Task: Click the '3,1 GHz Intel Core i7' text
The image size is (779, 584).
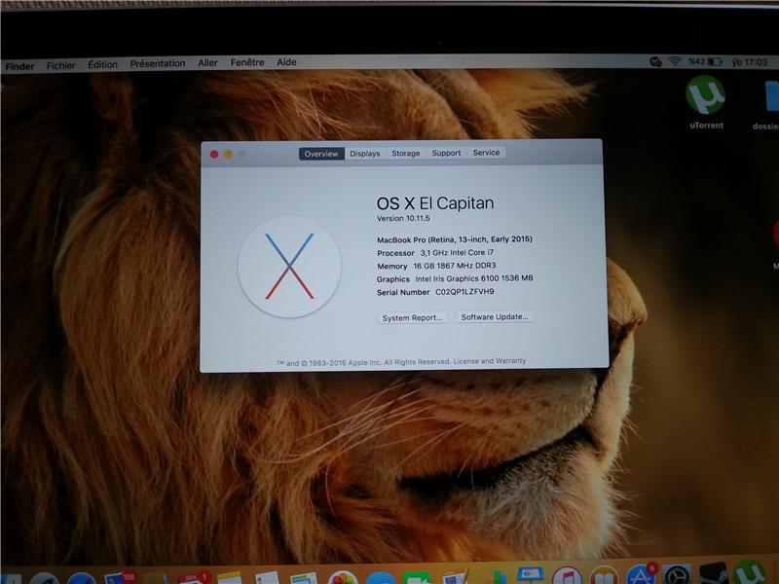Action: click(457, 252)
